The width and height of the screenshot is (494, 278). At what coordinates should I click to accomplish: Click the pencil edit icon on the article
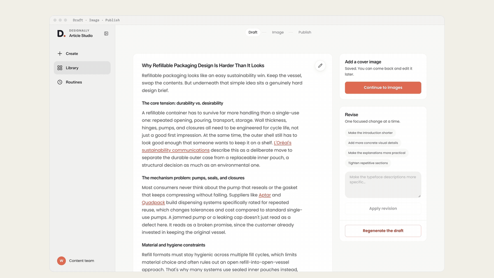coord(320,65)
